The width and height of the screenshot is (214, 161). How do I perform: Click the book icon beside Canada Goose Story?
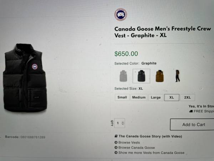pos(116,136)
